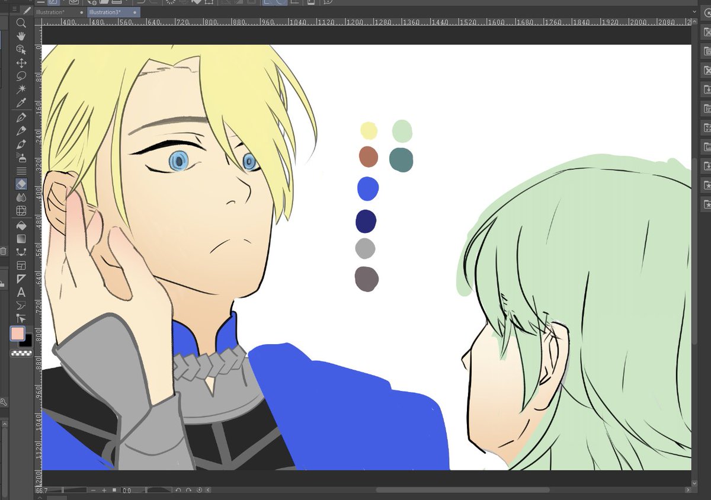Select the Ruler triangle tool
Viewport: 711px width, 500px height.
tap(21, 278)
